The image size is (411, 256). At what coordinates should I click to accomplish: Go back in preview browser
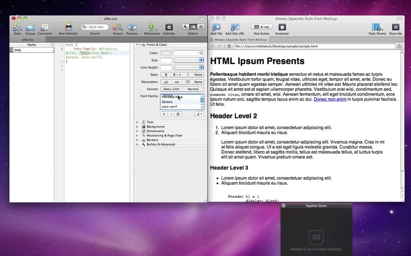pos(212,46)
